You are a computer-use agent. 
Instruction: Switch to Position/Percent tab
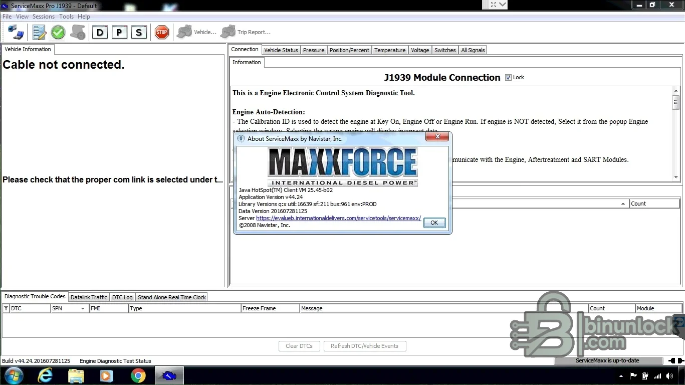[349, 50]
